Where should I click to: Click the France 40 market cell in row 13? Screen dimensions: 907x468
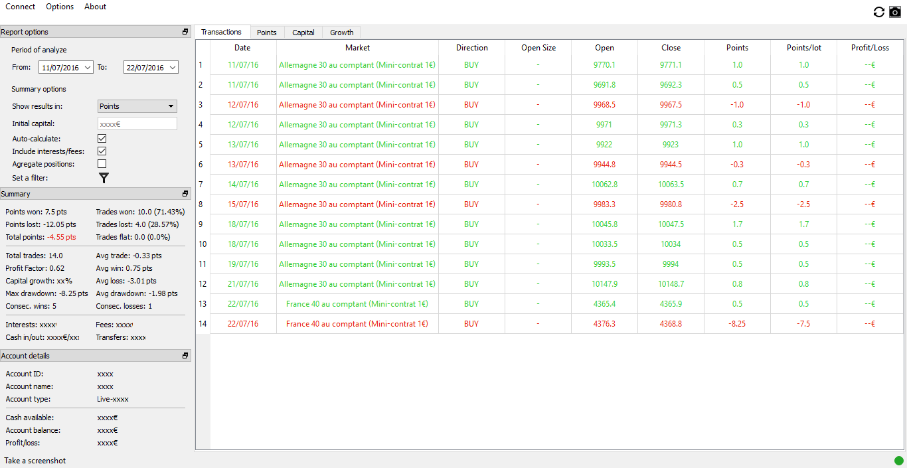[357, 304]
